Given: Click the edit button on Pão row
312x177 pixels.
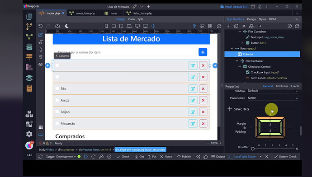Looking at the screenshot, I should [193, 88].
